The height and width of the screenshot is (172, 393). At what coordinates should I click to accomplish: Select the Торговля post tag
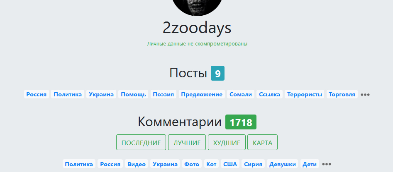(342, 94)
